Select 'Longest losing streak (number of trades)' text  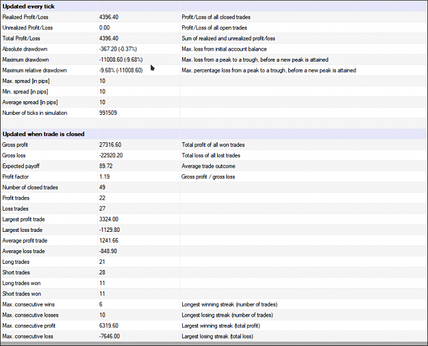click(227, 315)
